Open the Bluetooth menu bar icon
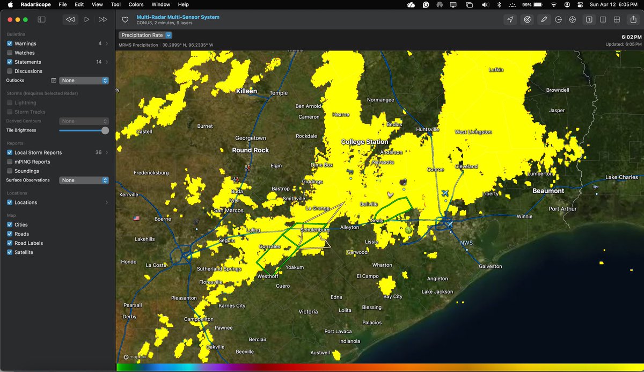644x372 pixels. (x=499, y=4)
